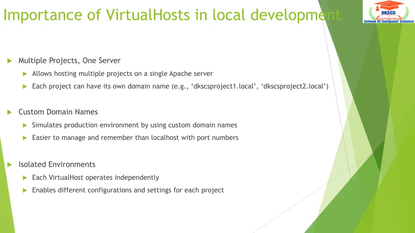Click 'Enables different configurations and settings for each project'
Viewport: 415px width, 233px height.
click(128, 190)
